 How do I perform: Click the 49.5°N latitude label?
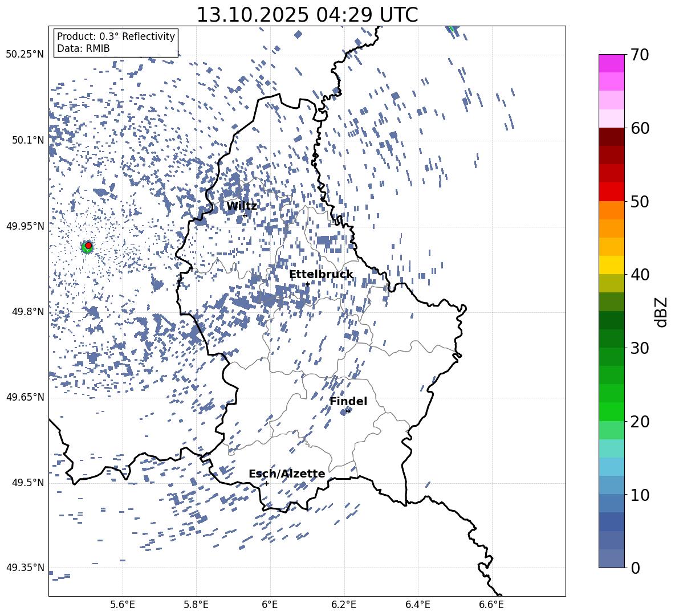click(x=27, y=483)
